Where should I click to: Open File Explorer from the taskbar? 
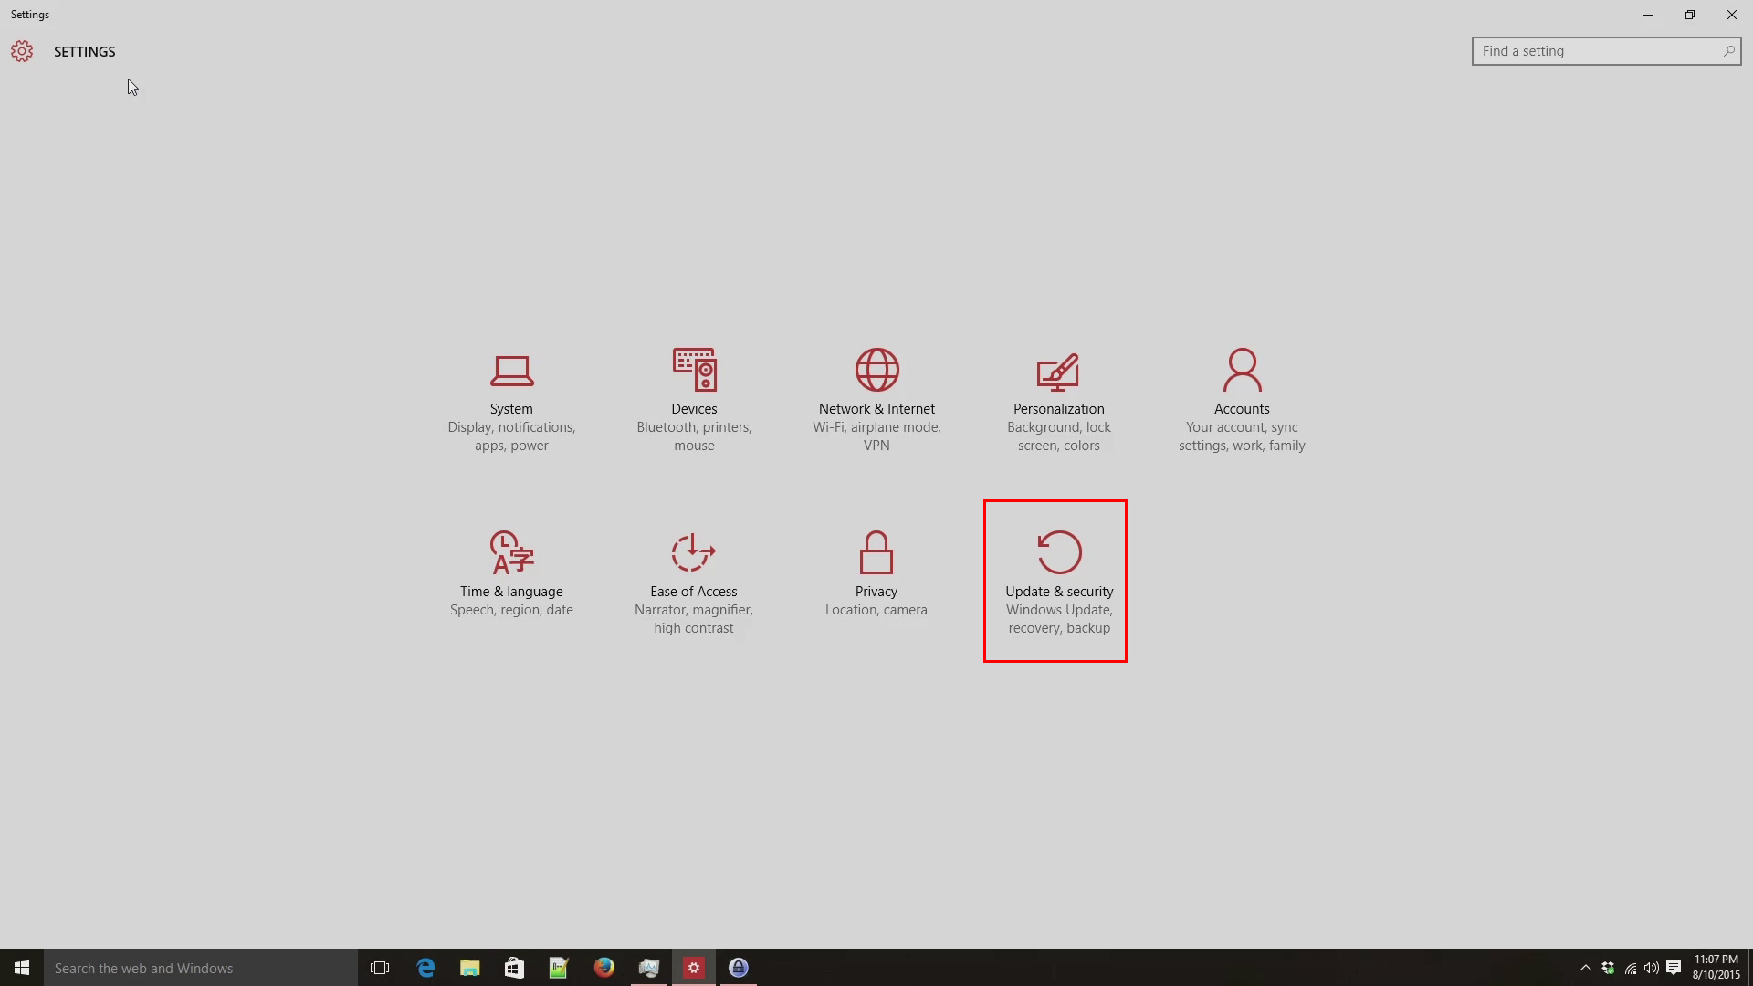pyautogui.click(x=469, y=968)
